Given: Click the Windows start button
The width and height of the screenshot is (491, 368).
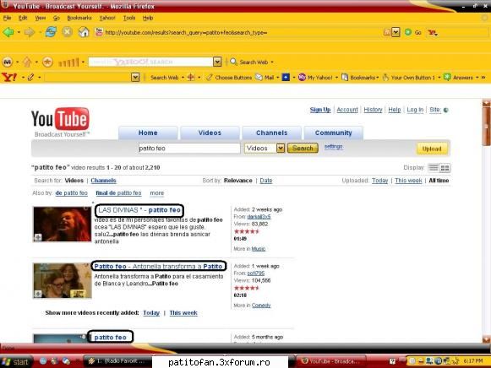Looking at the screenshot, I should (16, 362).
